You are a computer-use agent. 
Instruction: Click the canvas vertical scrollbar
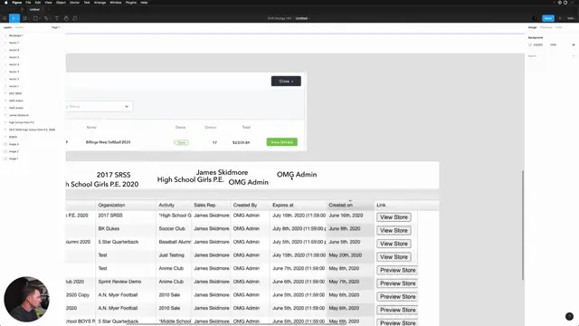tap(523, 225)
